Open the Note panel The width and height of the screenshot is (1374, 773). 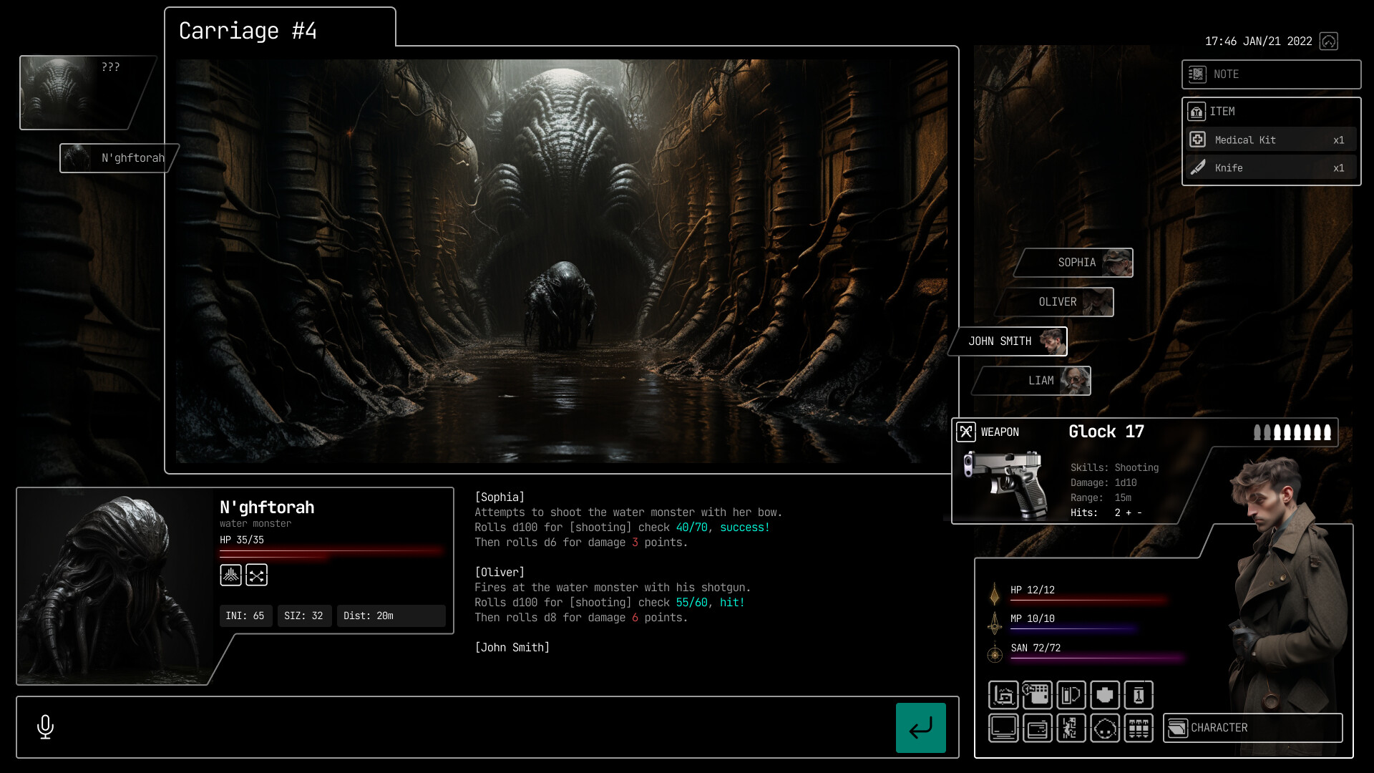point(1271,74)
